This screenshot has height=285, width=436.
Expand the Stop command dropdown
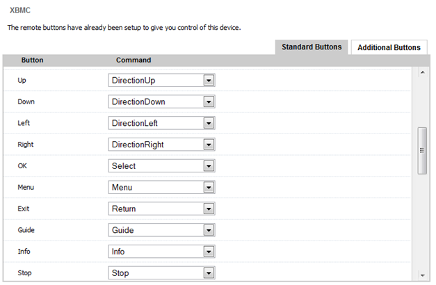[208, 273]
